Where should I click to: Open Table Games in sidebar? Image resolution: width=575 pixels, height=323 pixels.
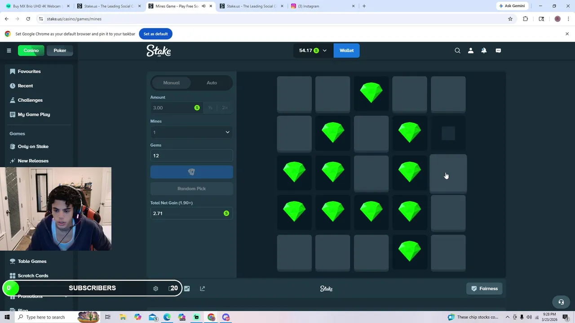[32, 261]
